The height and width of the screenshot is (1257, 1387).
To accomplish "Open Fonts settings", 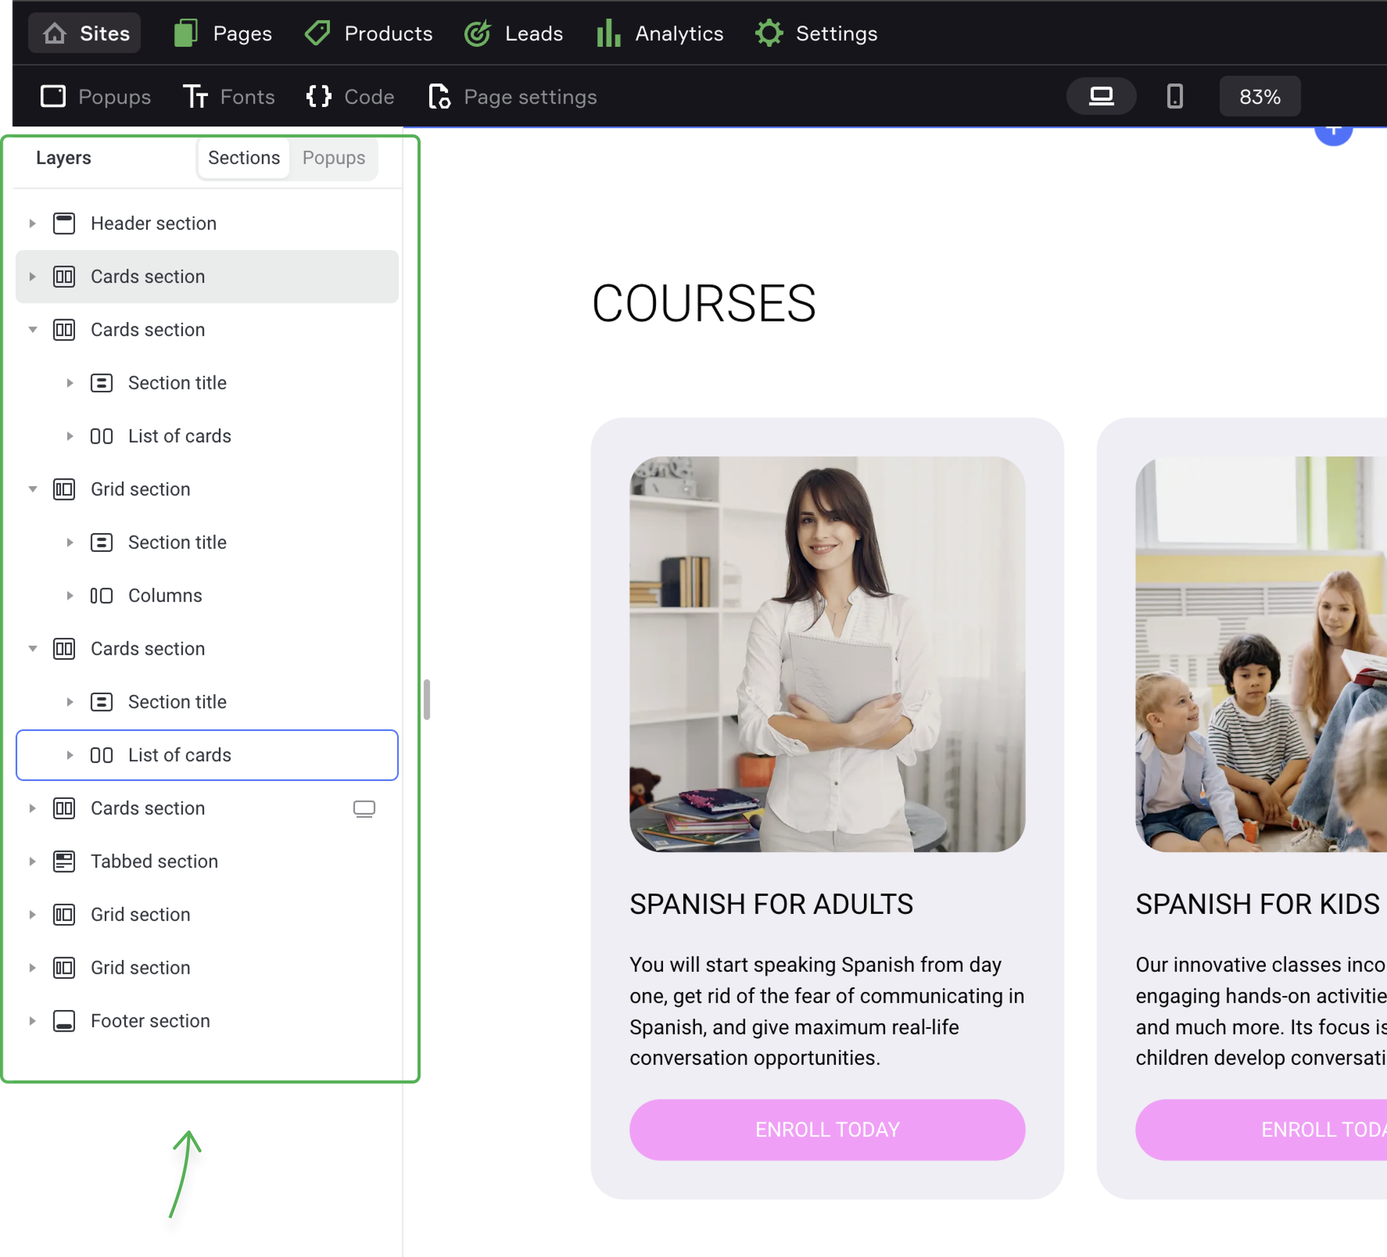I will pos(229,97).
